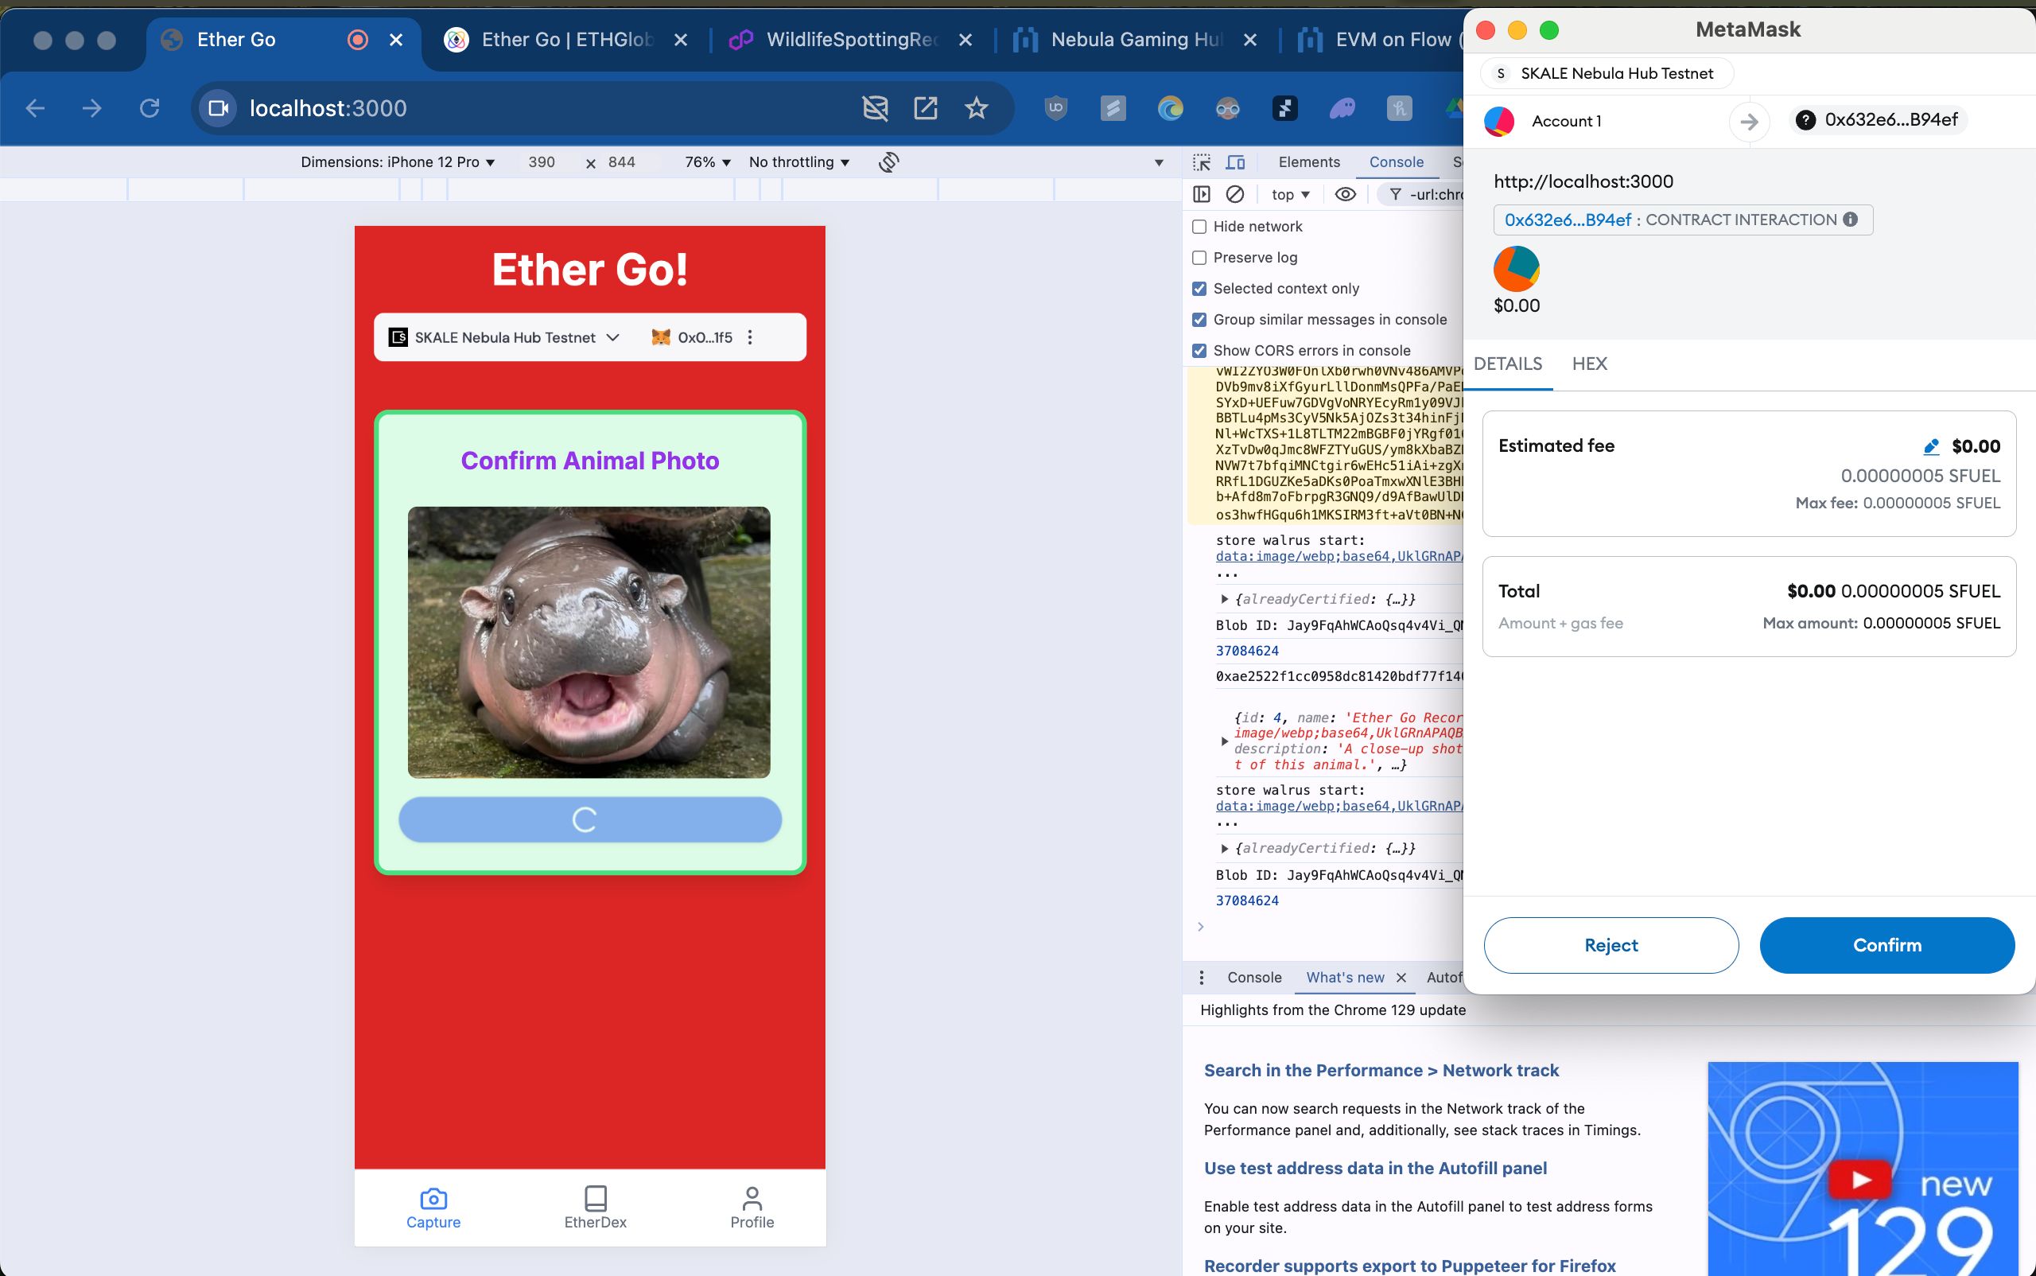The image size is (2036, 1276).
Task: Open SKALE Nebula Hub Testnet network selector
Action: [x=504, y=337]
